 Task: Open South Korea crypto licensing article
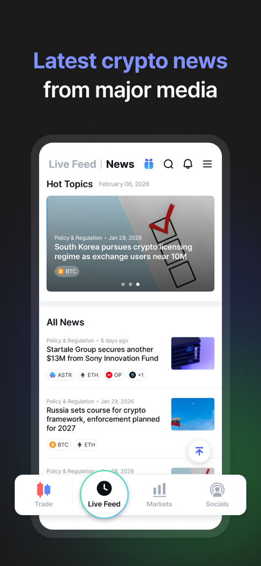123,251
